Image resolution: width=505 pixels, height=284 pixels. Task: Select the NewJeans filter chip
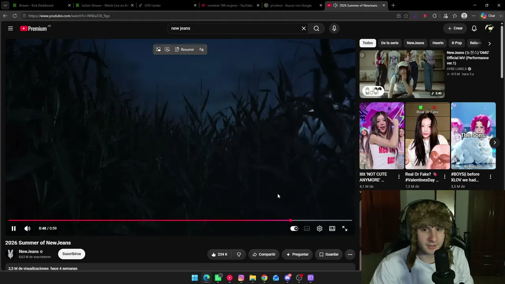[415, 43]
